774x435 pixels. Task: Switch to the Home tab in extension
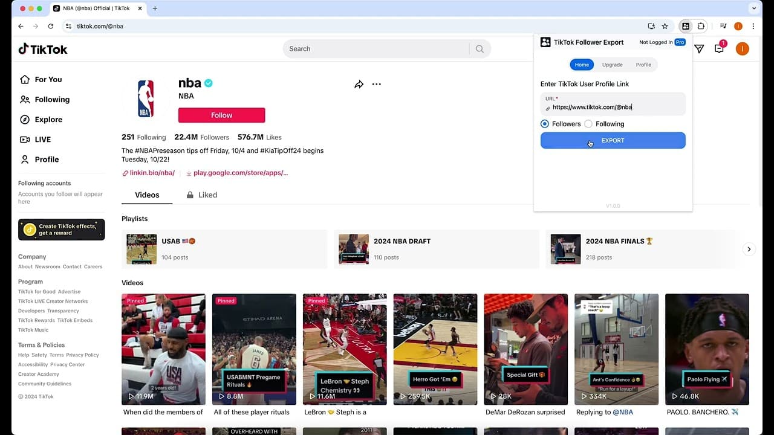click(582, 65)
